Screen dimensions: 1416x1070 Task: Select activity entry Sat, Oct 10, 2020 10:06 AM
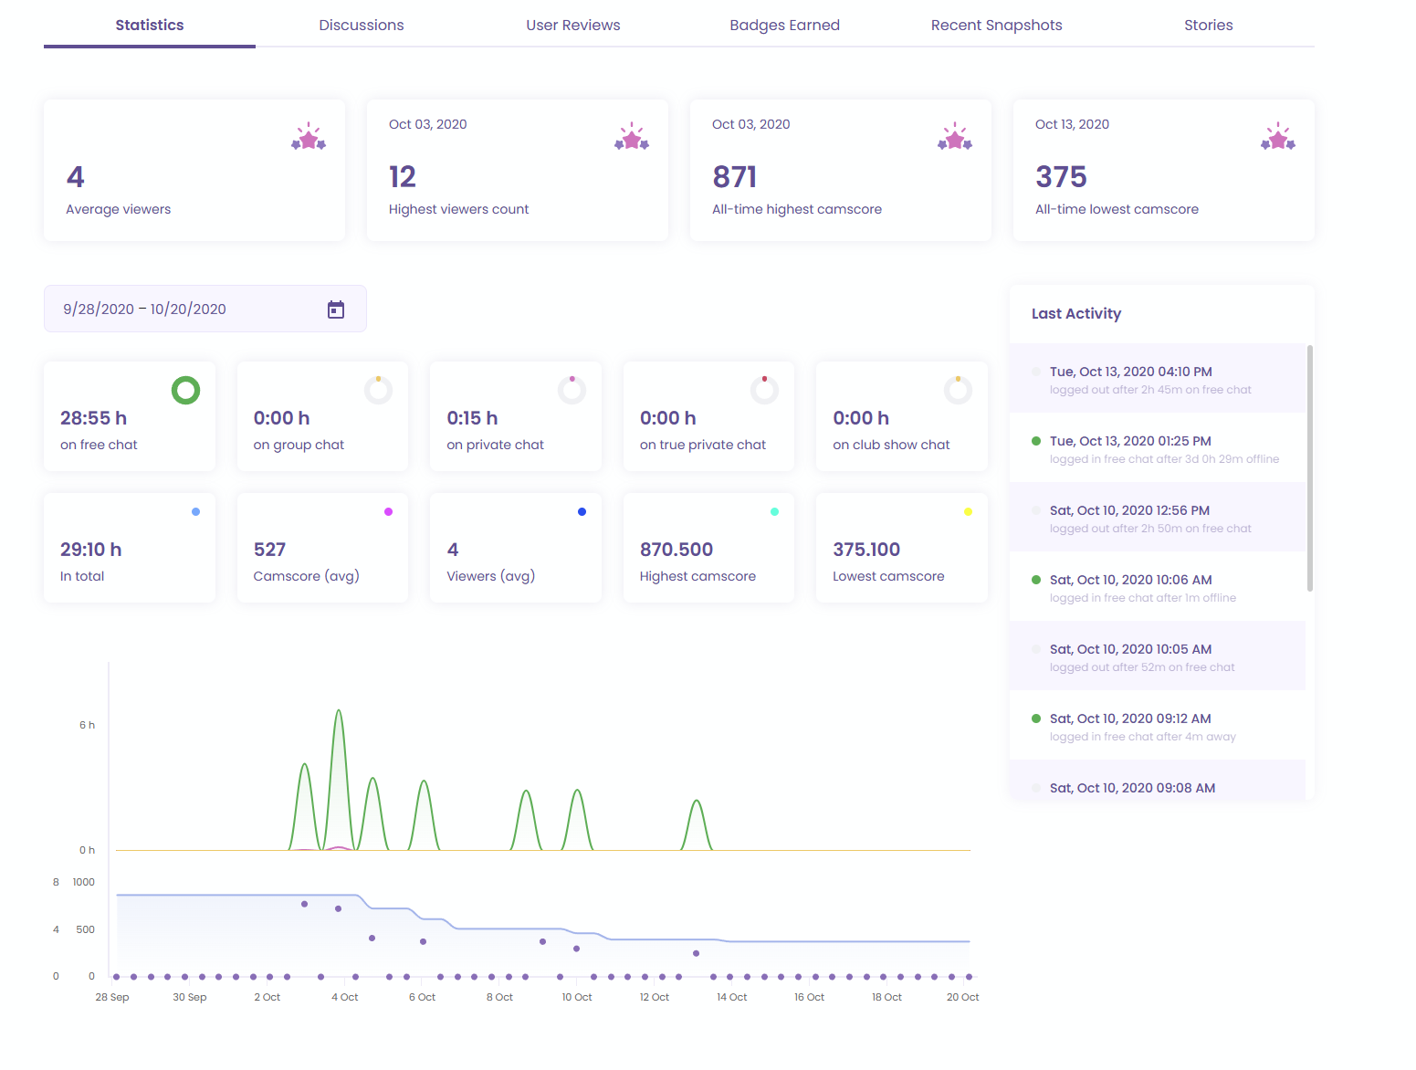[x=1158, y=586]
